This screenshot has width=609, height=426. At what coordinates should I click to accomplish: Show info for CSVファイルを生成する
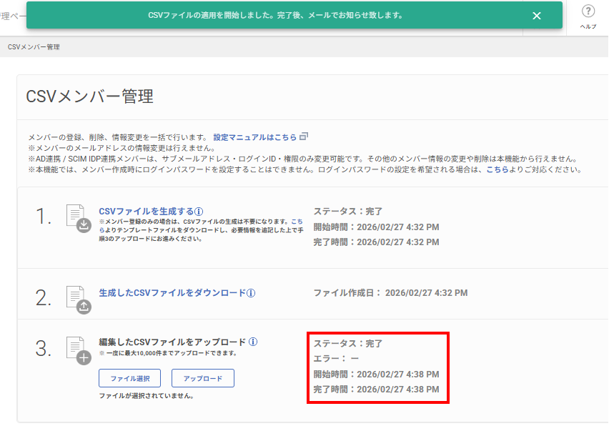(199, 212)
